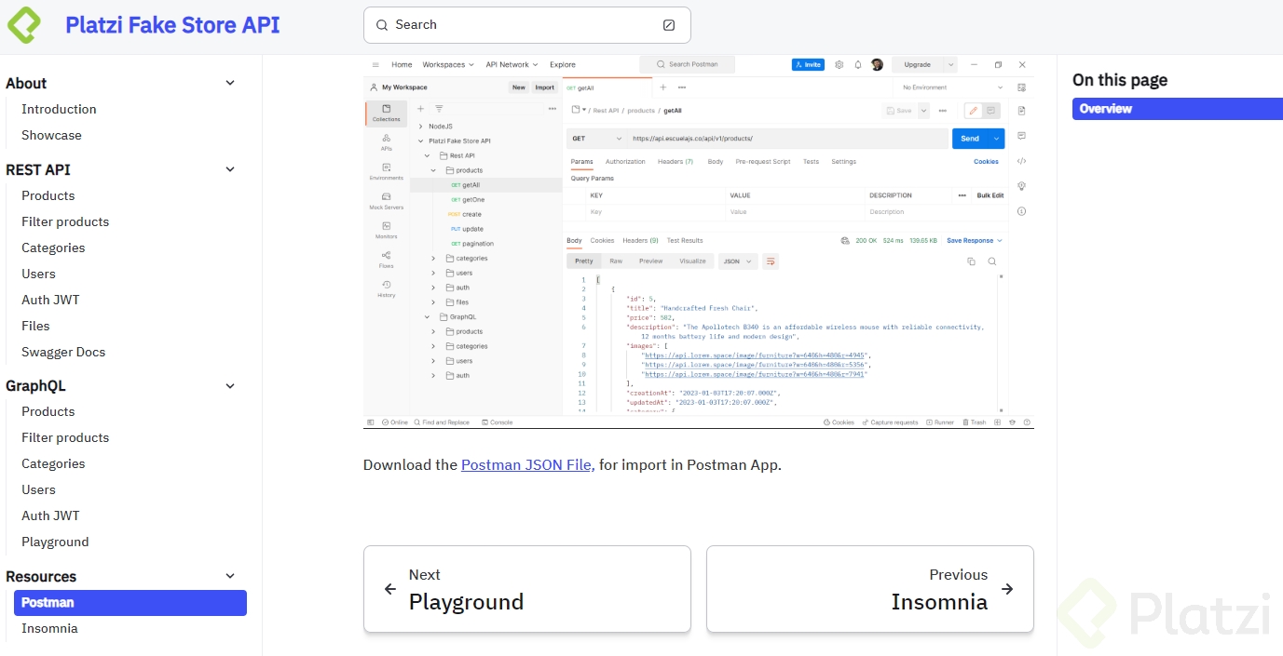Open Insomnia in the Resources sidebar section

(x=49, y=628)
